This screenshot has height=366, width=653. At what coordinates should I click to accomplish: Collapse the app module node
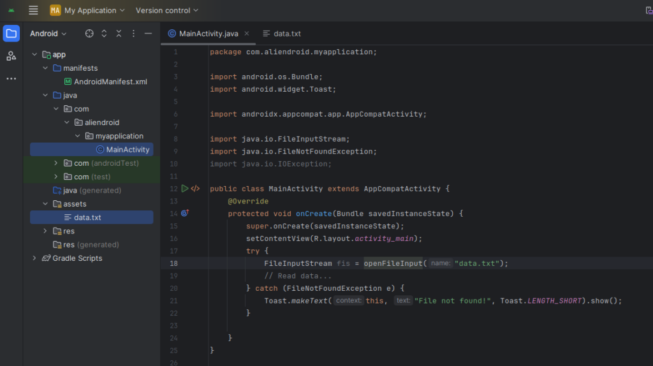pyautogui.click(x=34, y=55)
